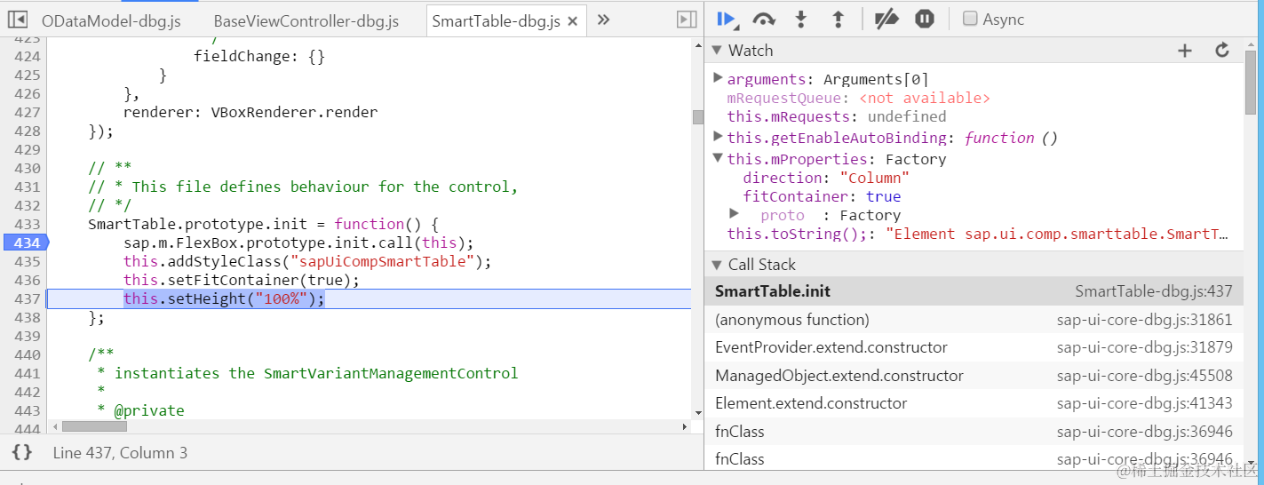1264x485 pixels.
Task: Click the code editor horizontal scrollbar thumb
Action: (x=94, y=427)
